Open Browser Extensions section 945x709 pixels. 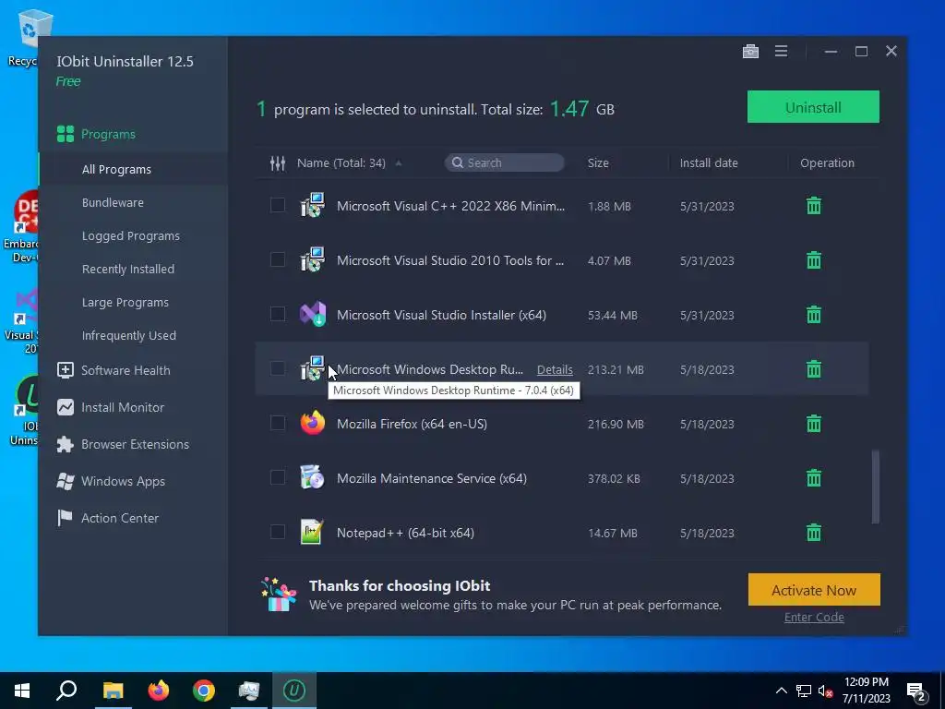pos(133,444)
